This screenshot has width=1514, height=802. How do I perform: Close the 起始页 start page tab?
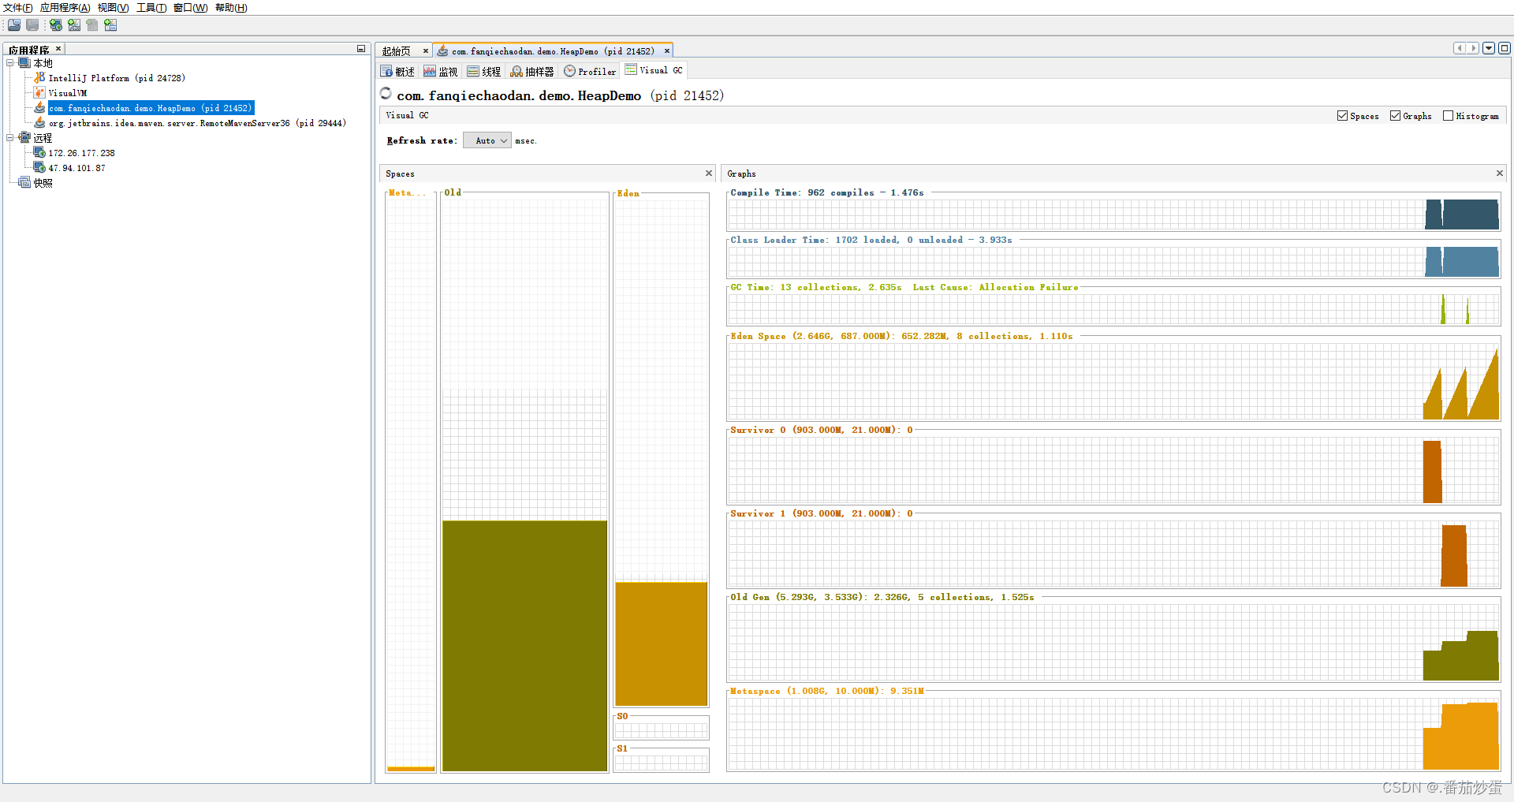(426, 51)
